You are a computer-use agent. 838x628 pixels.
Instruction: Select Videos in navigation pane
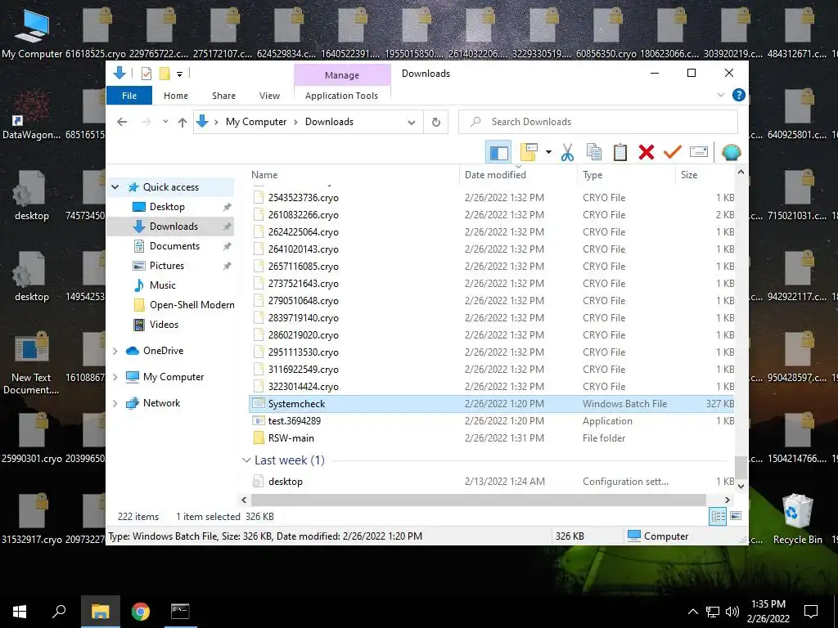164,325
